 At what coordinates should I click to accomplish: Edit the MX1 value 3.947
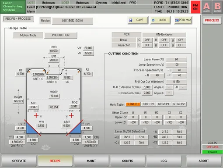point(34,107)
